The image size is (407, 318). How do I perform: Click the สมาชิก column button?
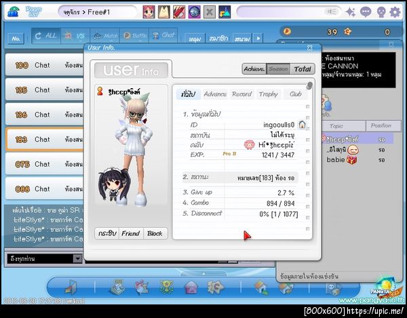pos(218,39)
